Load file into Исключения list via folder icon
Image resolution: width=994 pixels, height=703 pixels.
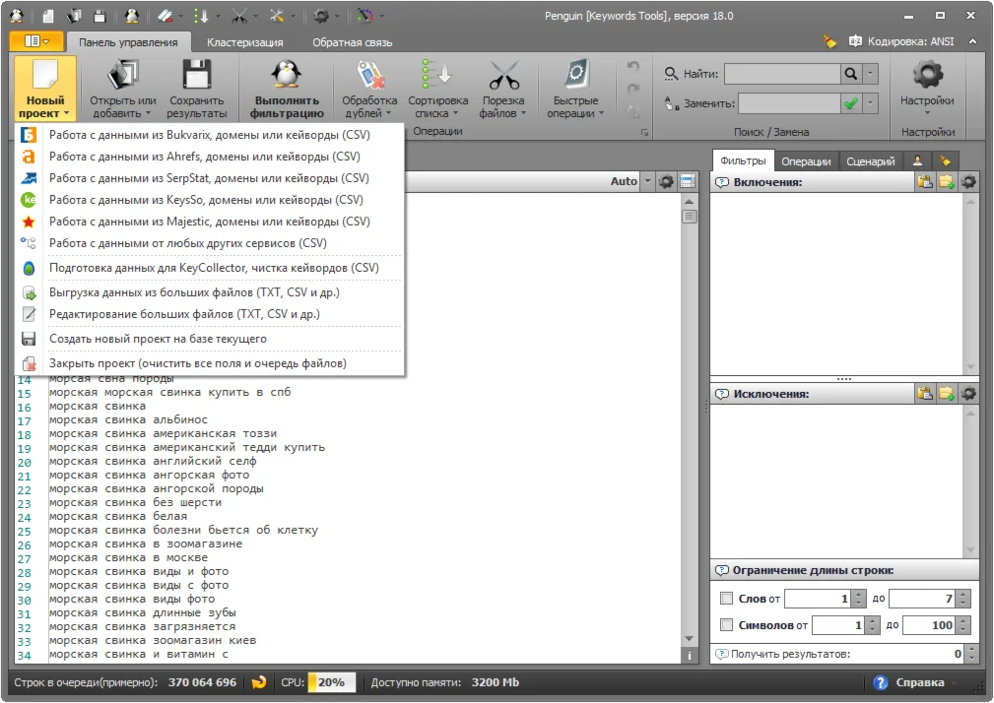pyautogui.click(x=947, y=394)
